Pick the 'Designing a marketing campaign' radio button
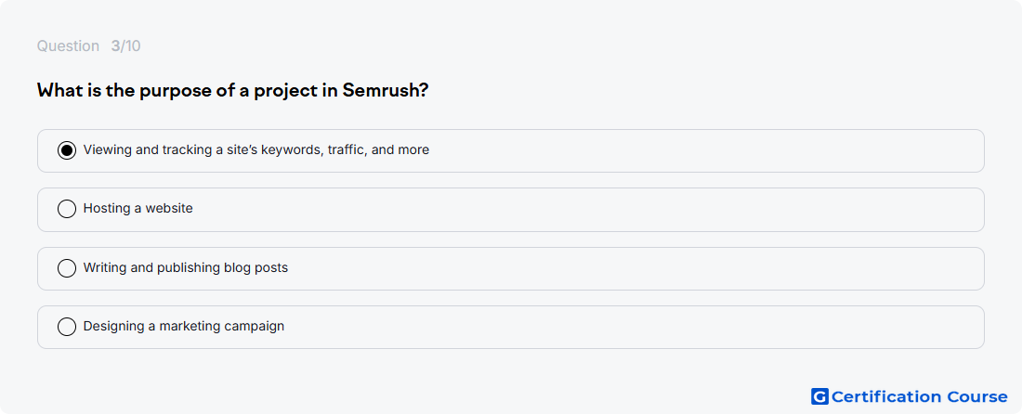The width and height of the screenshot is (1022, 414). tap(67, 327)
